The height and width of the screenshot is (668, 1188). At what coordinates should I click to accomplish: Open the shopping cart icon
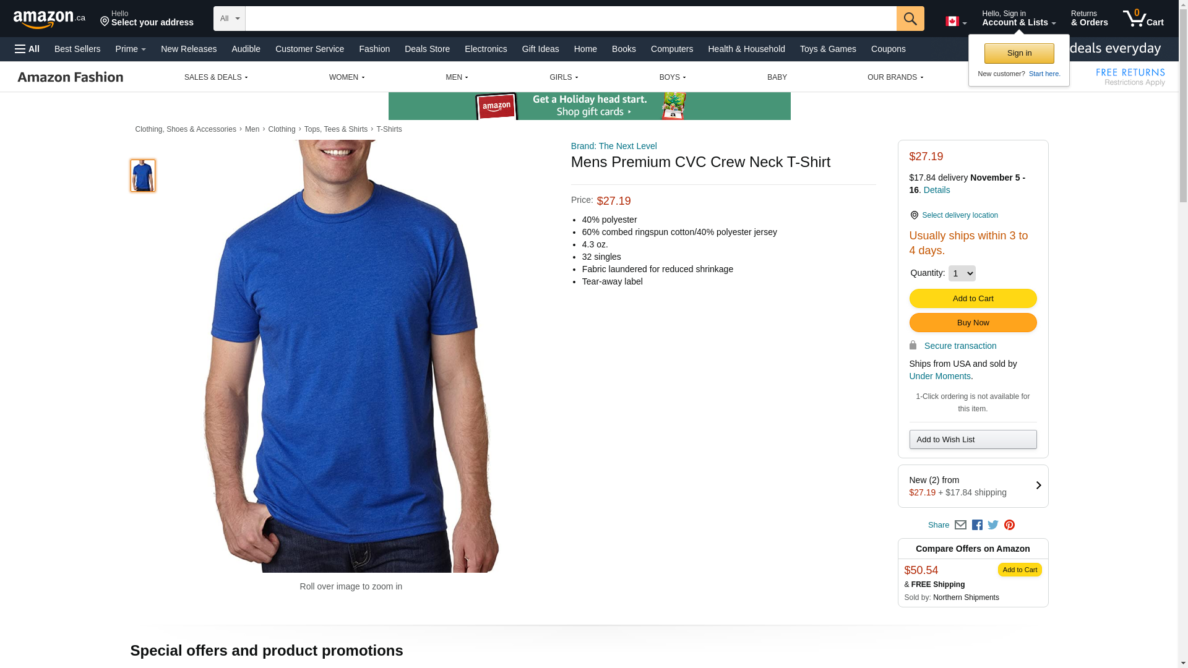tap(1143, 18)
